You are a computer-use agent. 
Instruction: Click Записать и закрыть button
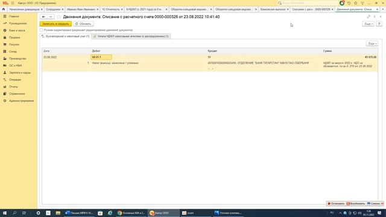pyautogui.click(x=55, y=24)
